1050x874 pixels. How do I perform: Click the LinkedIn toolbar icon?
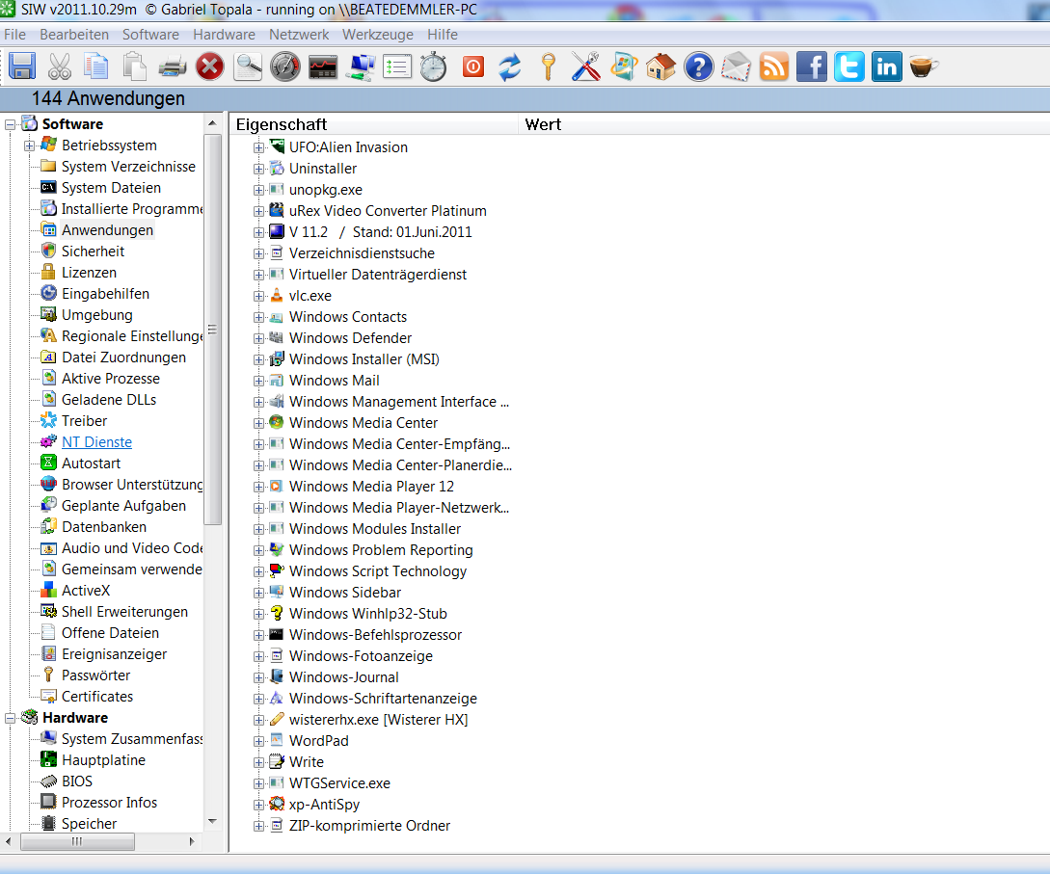[x=887, y=66]
